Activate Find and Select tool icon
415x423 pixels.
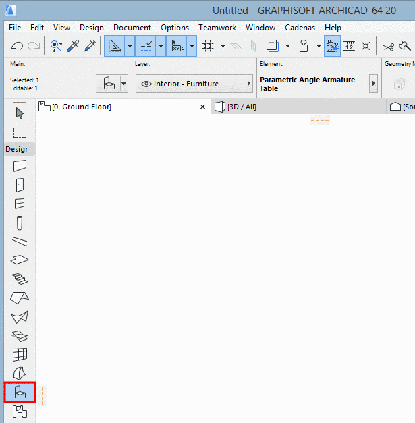coord(57,46)
